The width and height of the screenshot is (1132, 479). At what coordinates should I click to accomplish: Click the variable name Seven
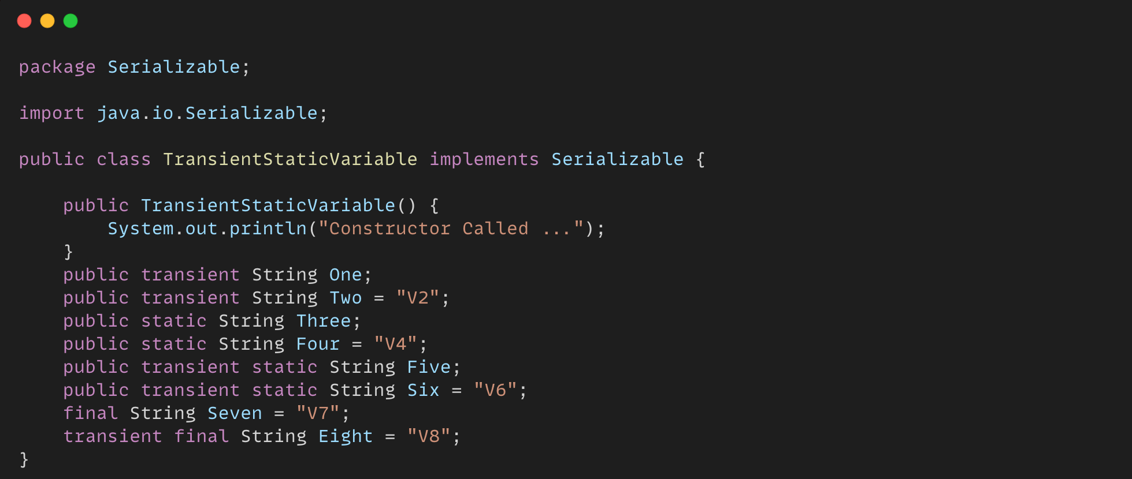[235, 413]
